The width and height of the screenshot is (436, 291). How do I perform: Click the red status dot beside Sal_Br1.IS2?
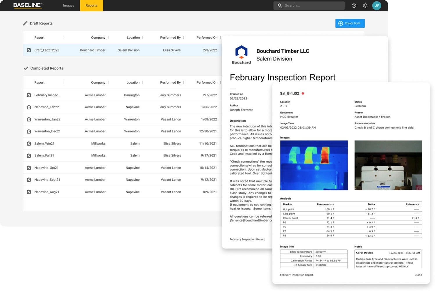coord(303,93)
